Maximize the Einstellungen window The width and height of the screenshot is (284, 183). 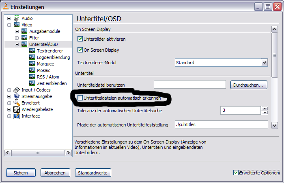pos(267,7)
